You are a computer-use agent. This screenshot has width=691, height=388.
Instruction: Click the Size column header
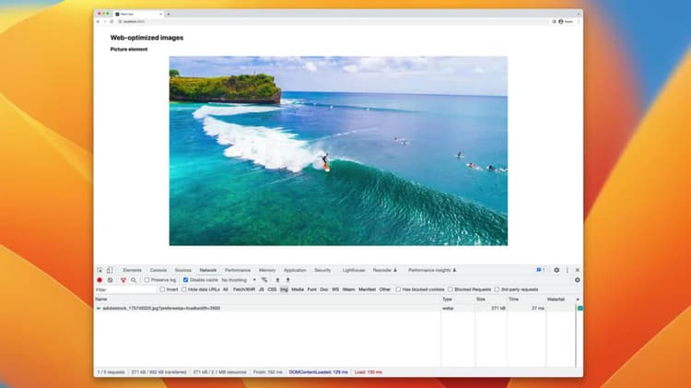click(x=490, y=300)
